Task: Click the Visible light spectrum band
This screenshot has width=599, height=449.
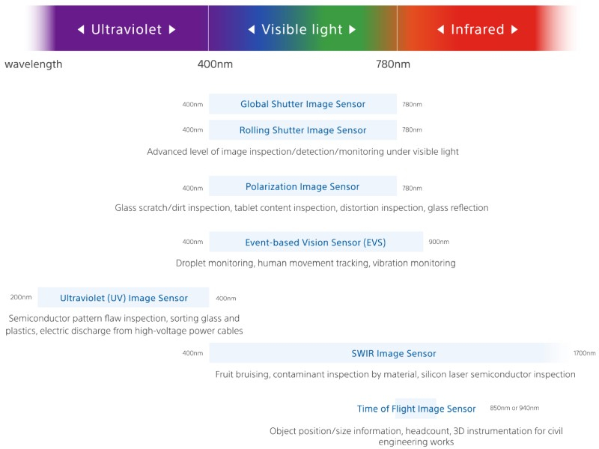Action: pyautogui.click(x=302, y=28)
